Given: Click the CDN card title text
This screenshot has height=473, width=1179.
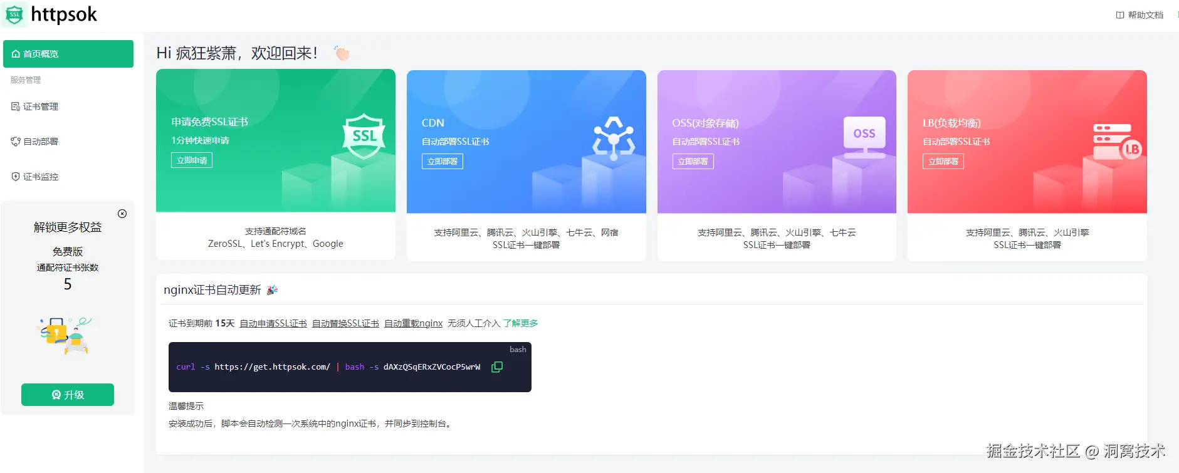Looking at the screenshot, I should coord(433,123).
